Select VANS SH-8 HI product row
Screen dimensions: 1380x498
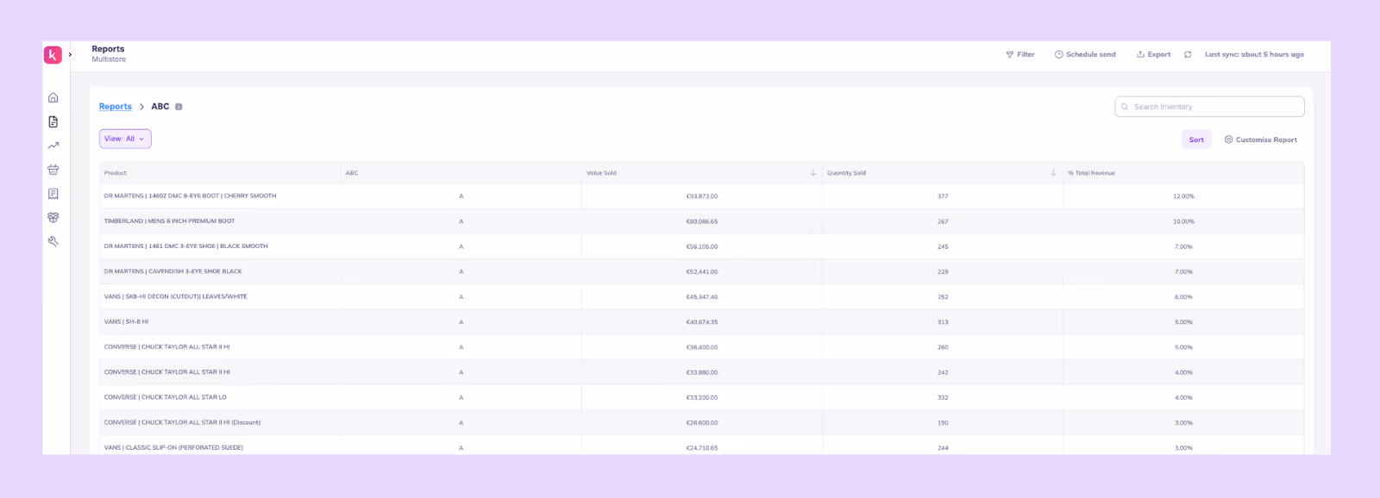tap(701, 322)
